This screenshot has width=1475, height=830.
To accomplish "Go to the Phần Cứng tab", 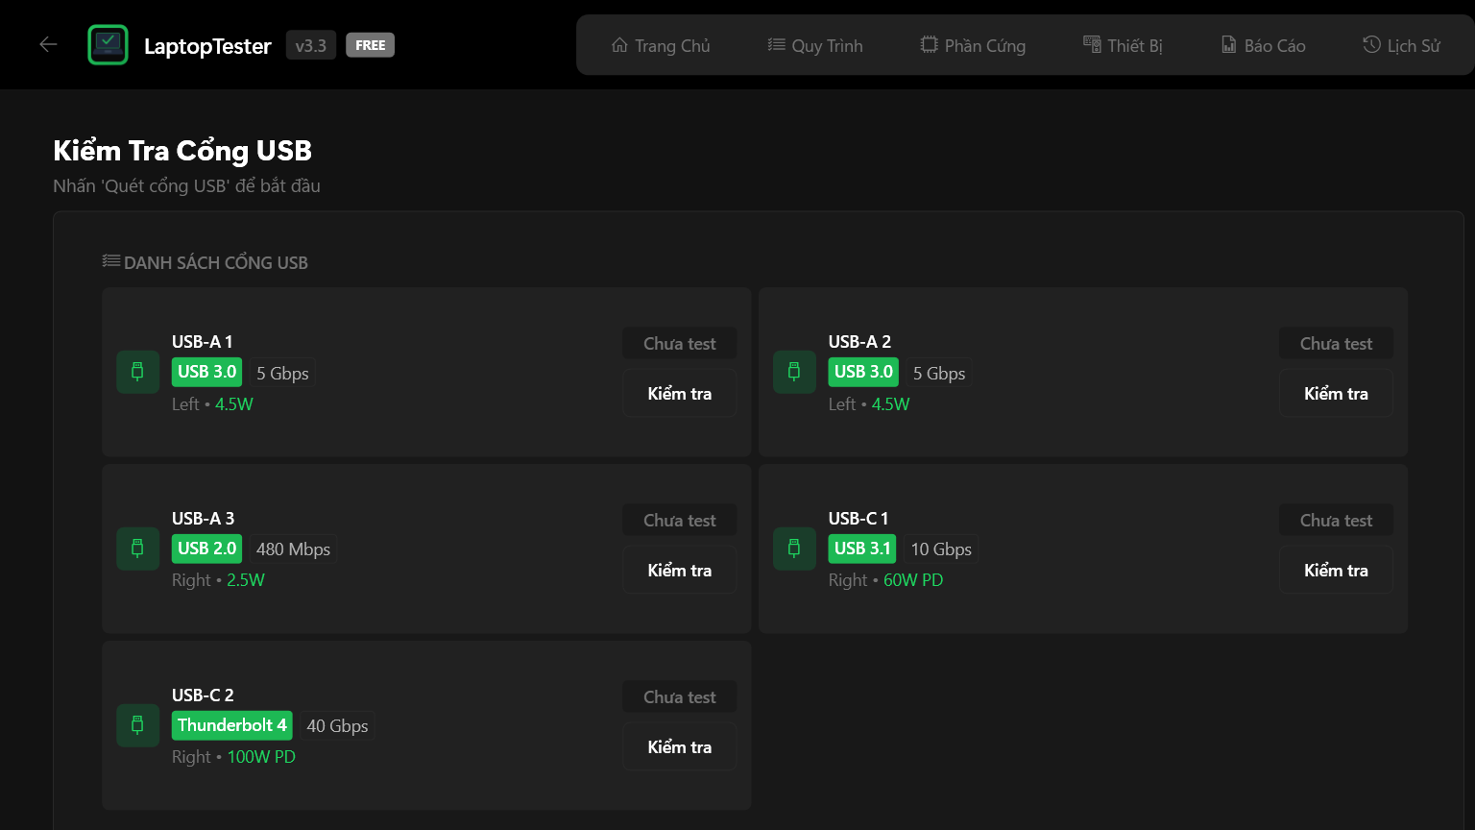I will point(973,45).
